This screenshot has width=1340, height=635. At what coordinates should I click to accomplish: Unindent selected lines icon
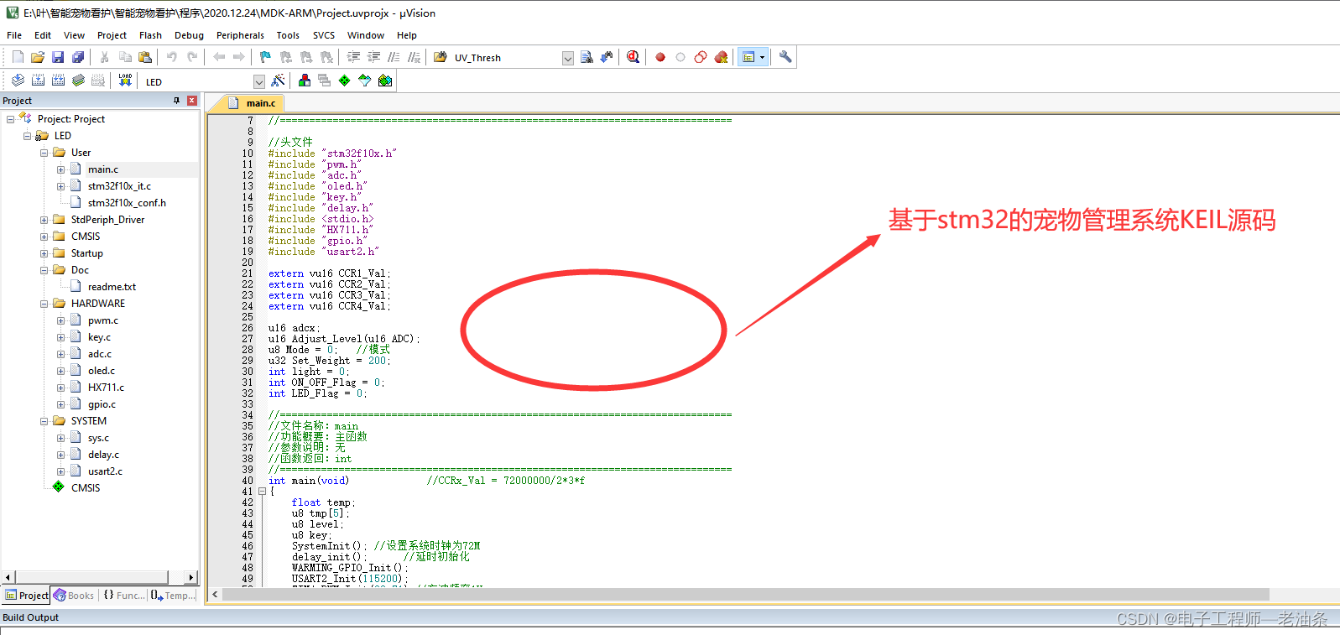click(373, 57)
